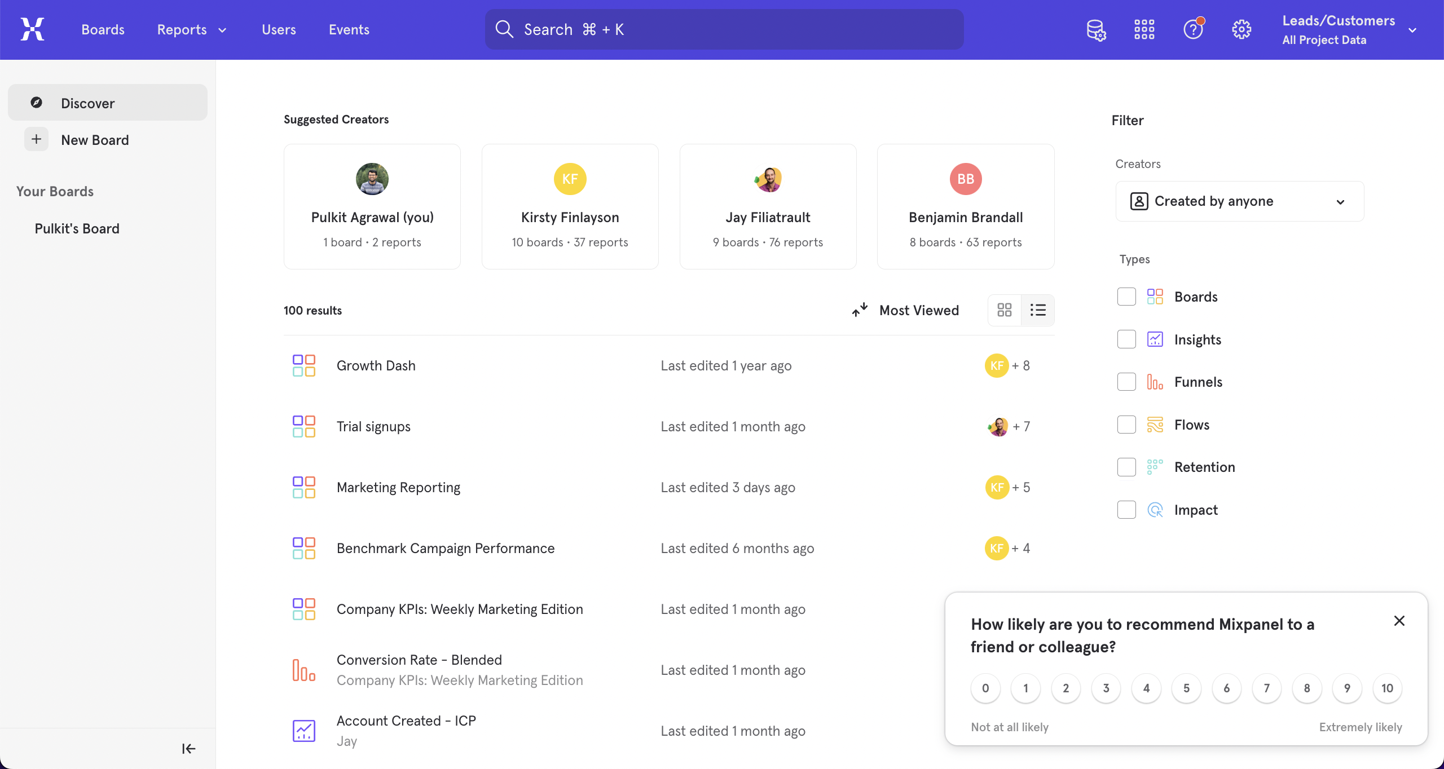Image resolution: width=1444 pixels, height=769 pixels.
Task: Switch to list view icon
Action: pyautogui.click(x=1038, y=310)
